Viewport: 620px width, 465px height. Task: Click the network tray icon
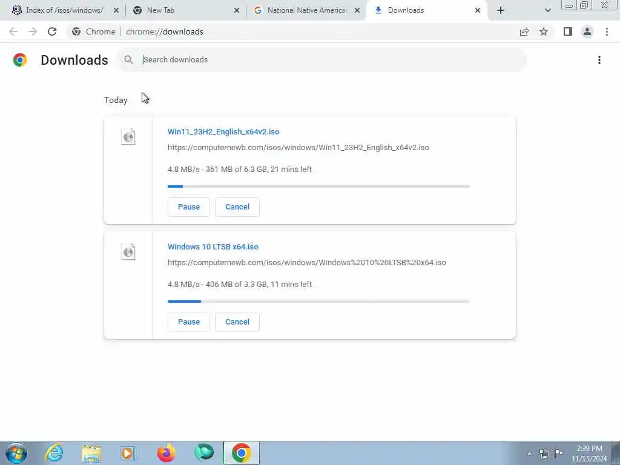click(x=544, y=453)
